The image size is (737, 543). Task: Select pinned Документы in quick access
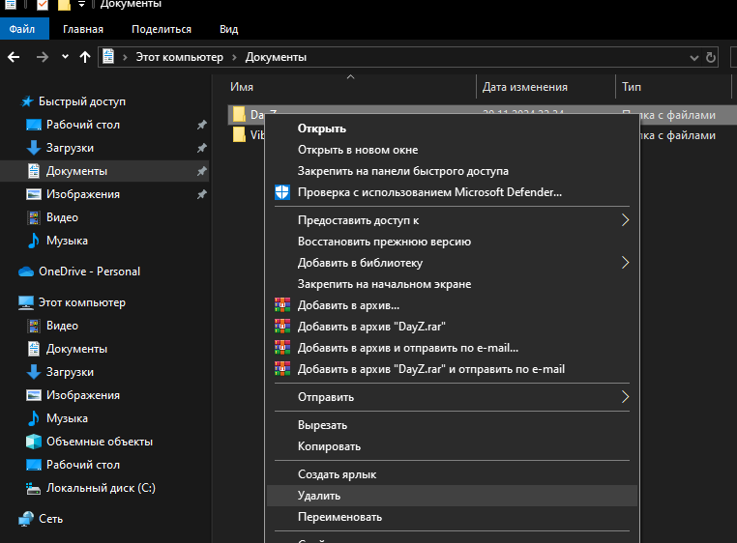click(x=76, y=171)
